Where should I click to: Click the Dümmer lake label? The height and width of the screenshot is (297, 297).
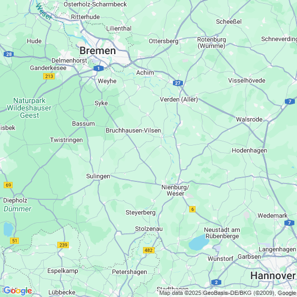pos(17,209)
